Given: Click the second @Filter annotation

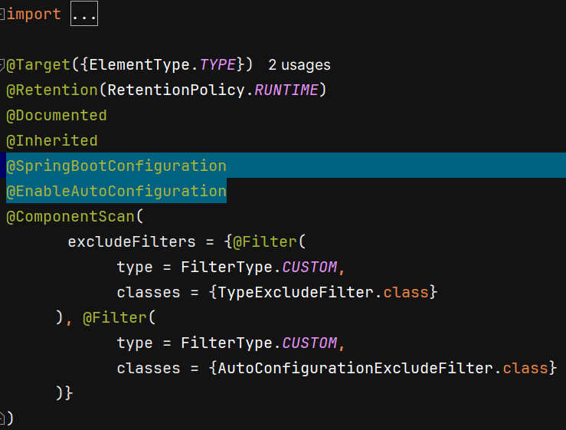Looking at the screenshot, I should tap(115, 317).
